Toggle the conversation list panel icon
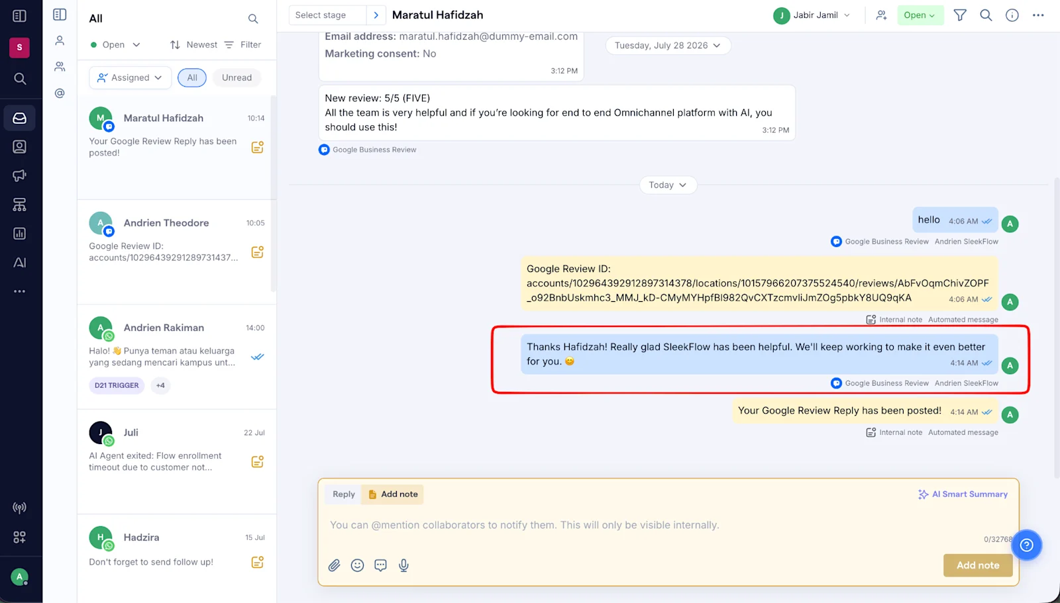Viewport: 1060px width, 603px height. point(60,15)
